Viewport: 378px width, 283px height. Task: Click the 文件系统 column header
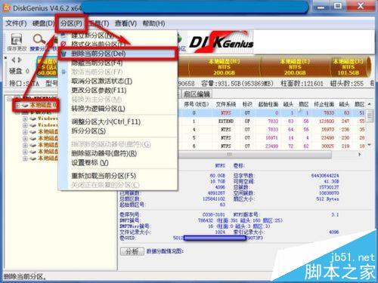(225, 104)
